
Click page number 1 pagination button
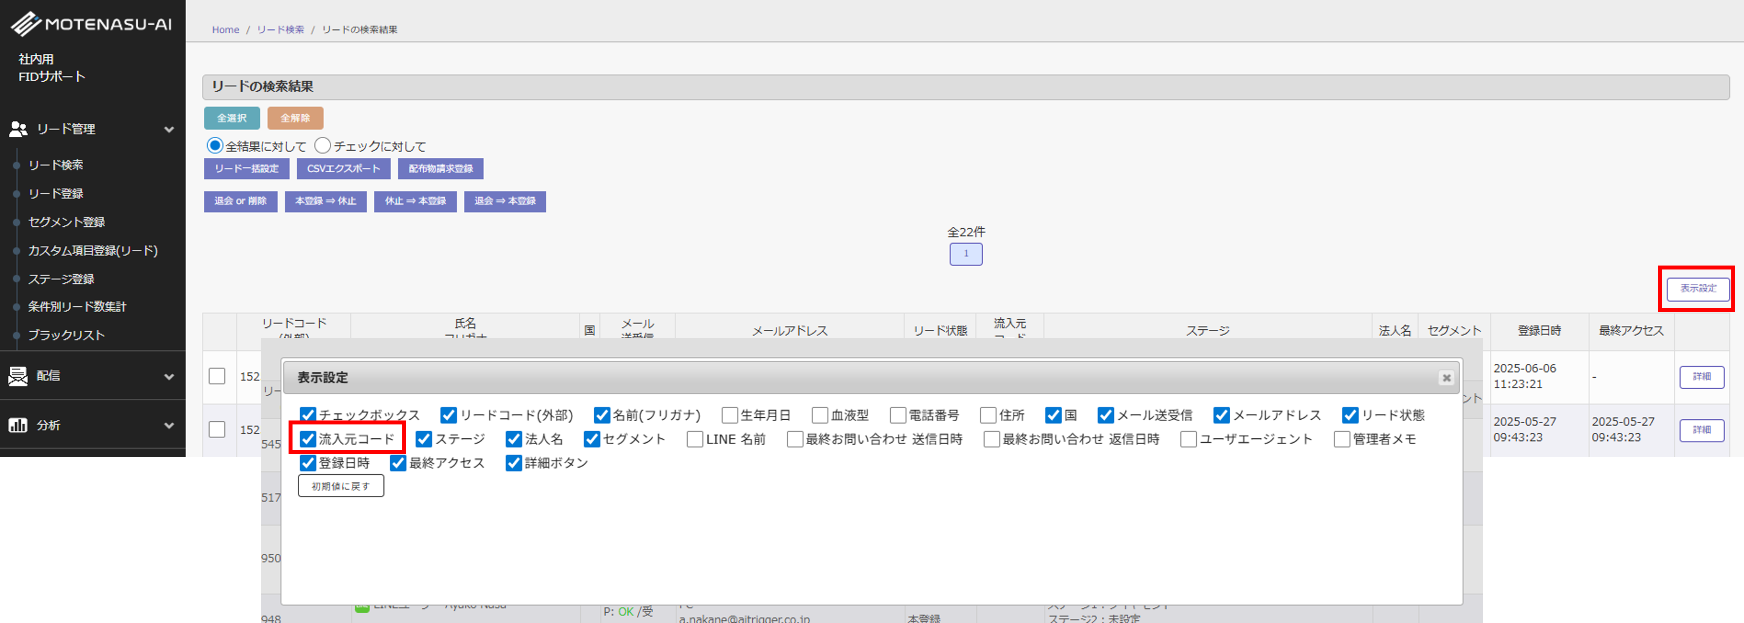point(966,254)
